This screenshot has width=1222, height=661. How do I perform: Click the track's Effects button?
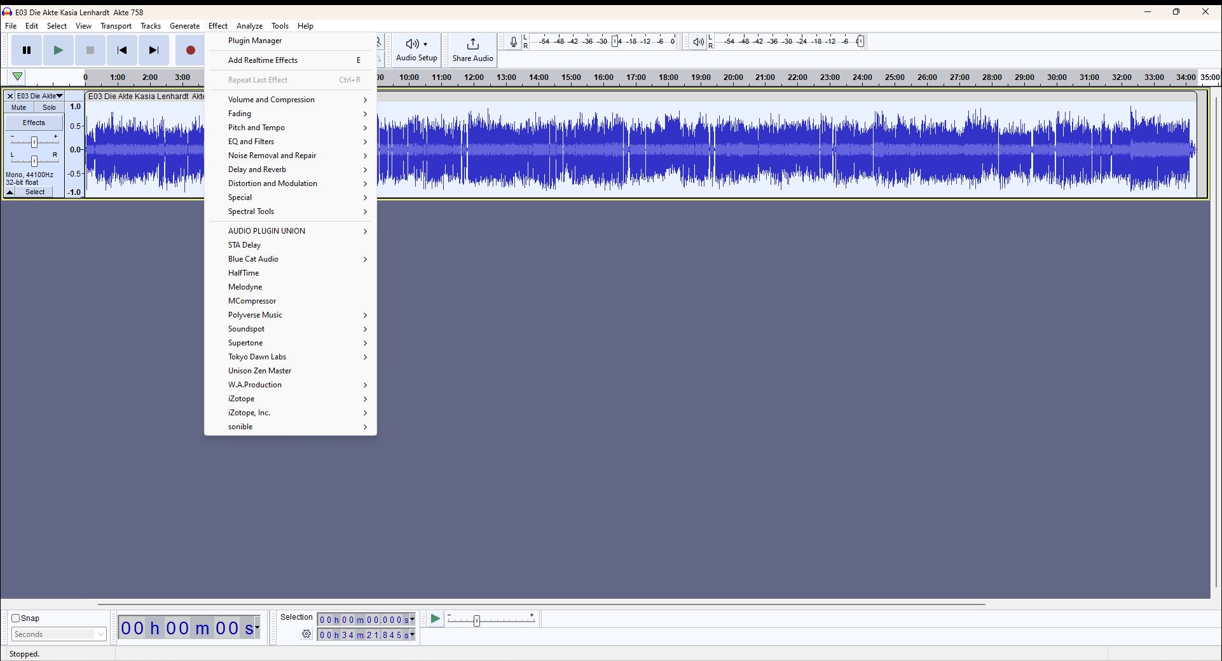pos(34,122)
